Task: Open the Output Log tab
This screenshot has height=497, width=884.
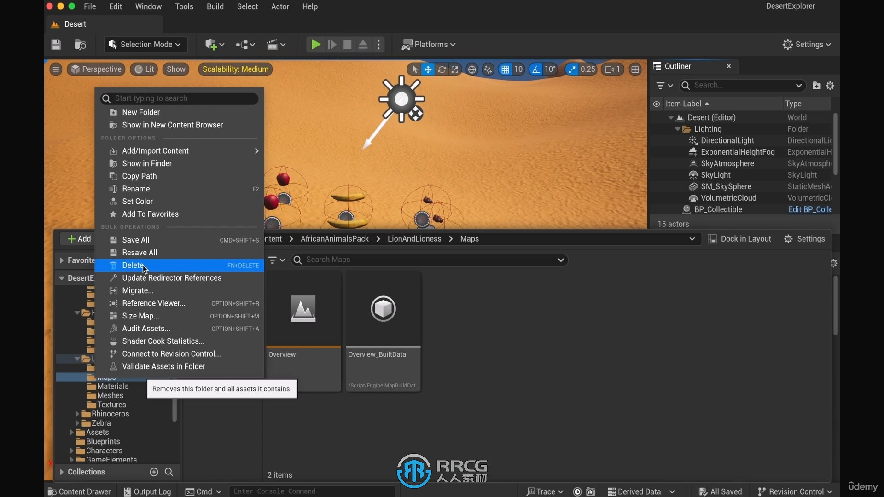Action: (147, 491)
